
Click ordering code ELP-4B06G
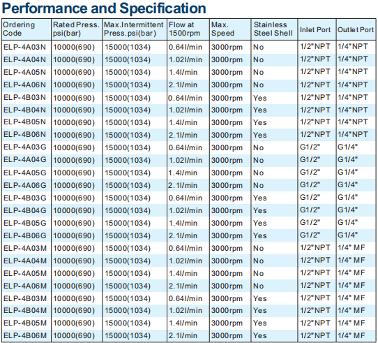(x=25, y=235)
